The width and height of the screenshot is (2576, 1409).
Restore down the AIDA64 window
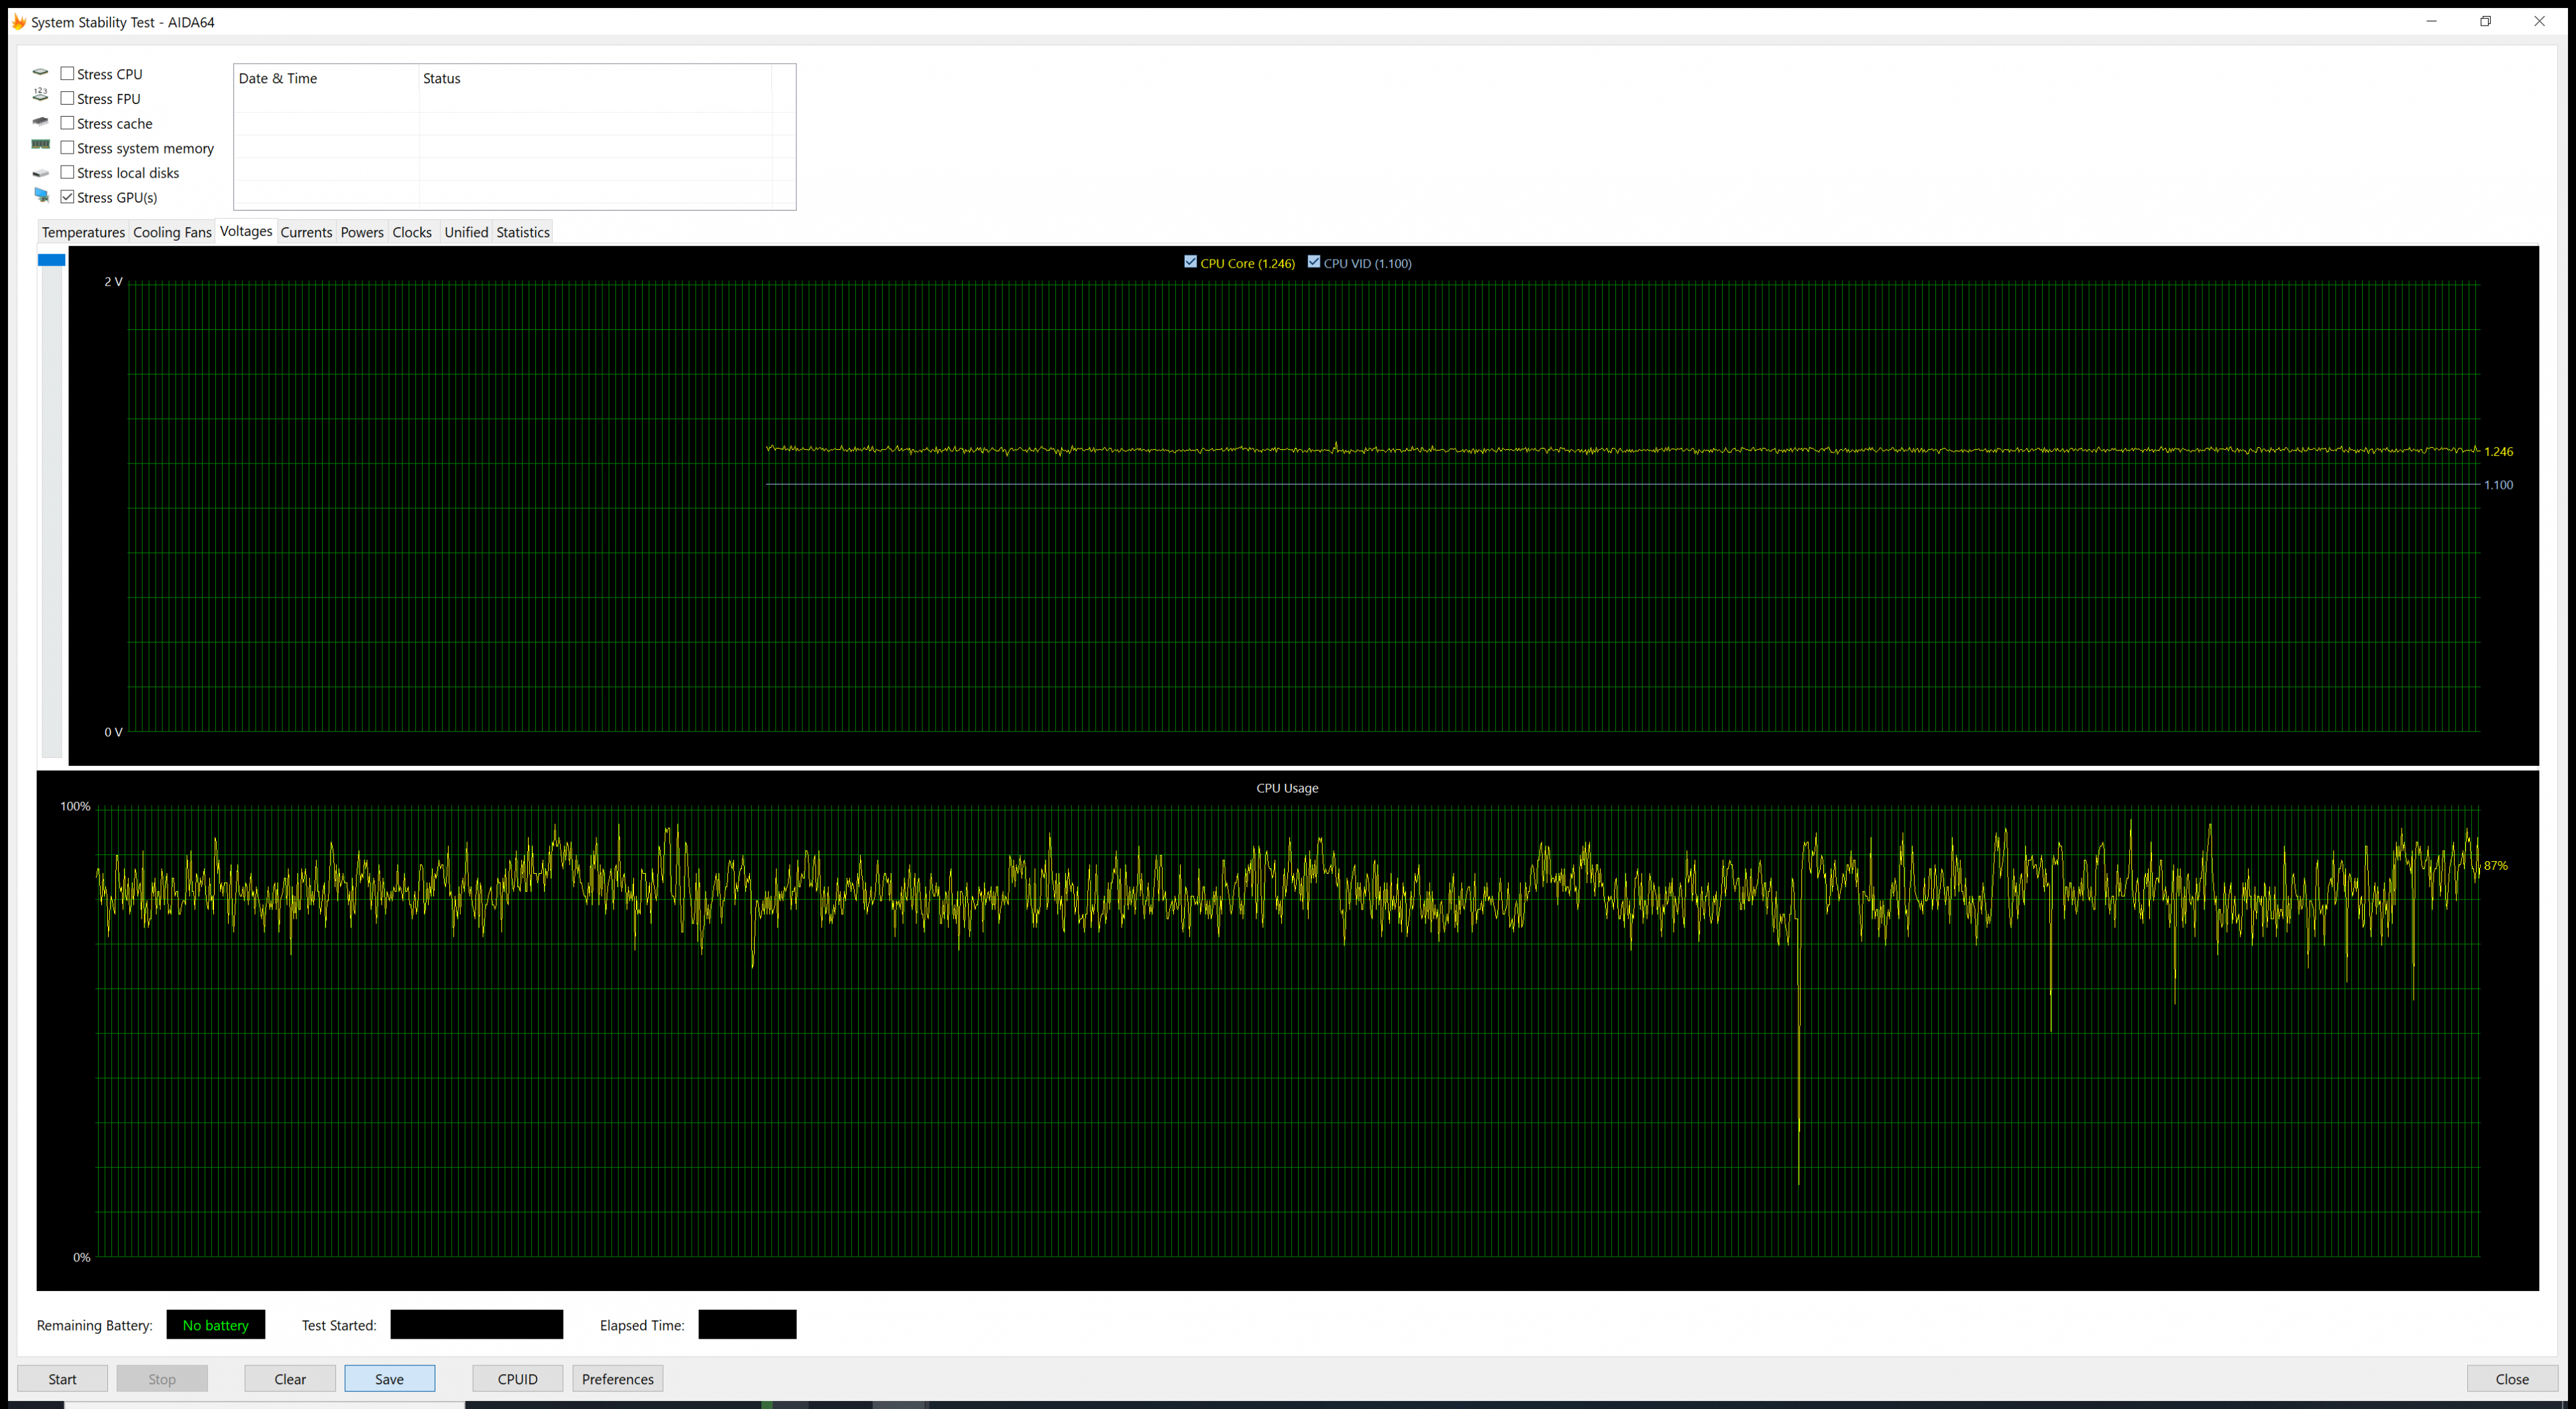point(2485,21)
